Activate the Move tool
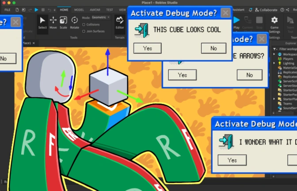 point(53,23)
